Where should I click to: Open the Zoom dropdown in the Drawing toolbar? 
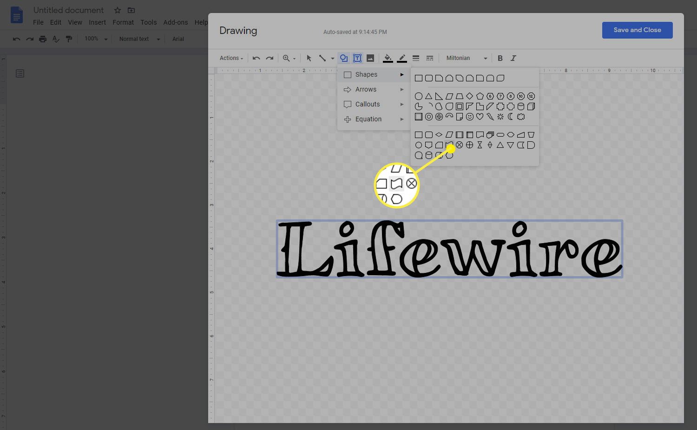(x=289, y=58)
